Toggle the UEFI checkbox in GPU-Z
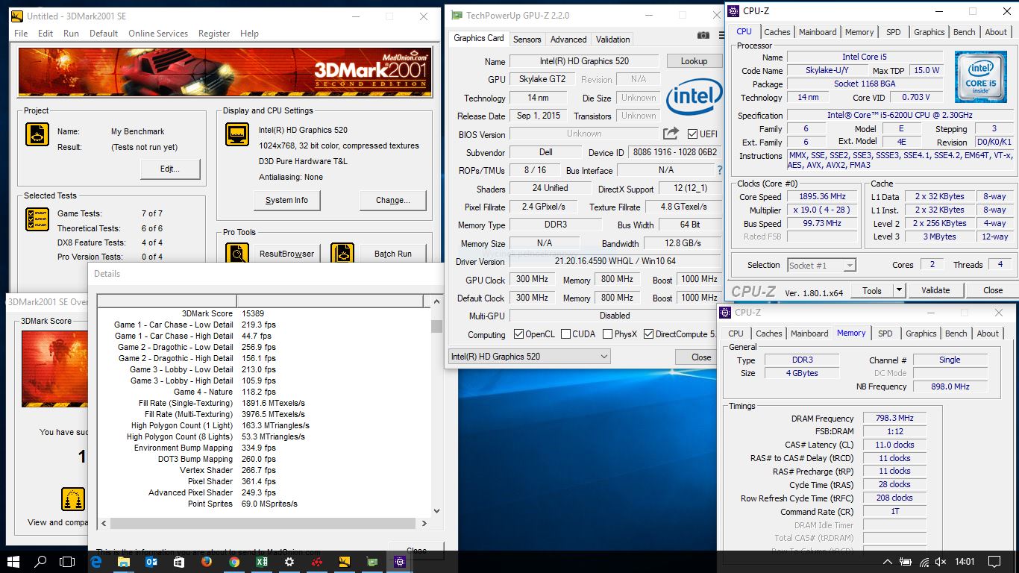1019x573 pixels. coord(693,134)
